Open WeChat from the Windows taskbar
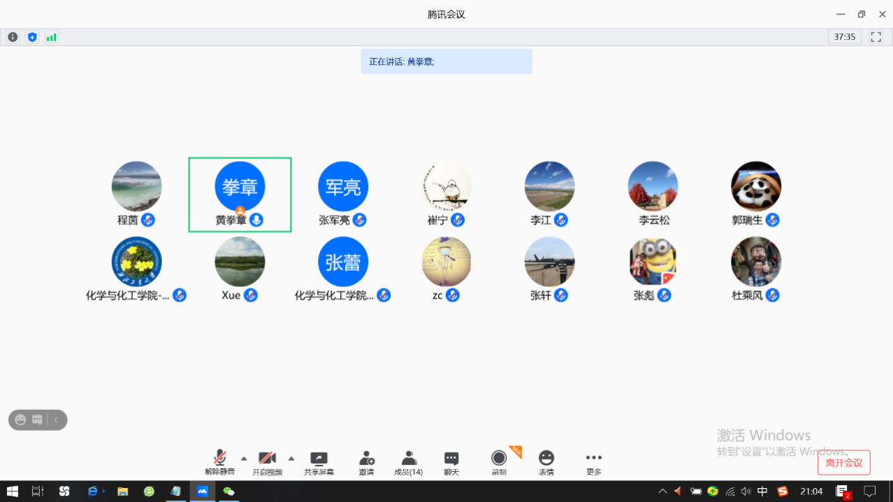The width and height of the screenshot is (893, 502). (x=228, y=492)
